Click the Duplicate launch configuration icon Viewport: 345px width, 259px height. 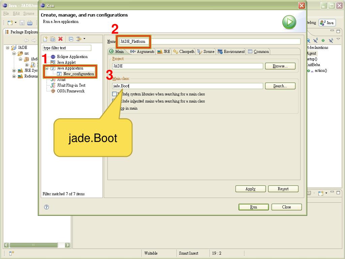(53, 39)
